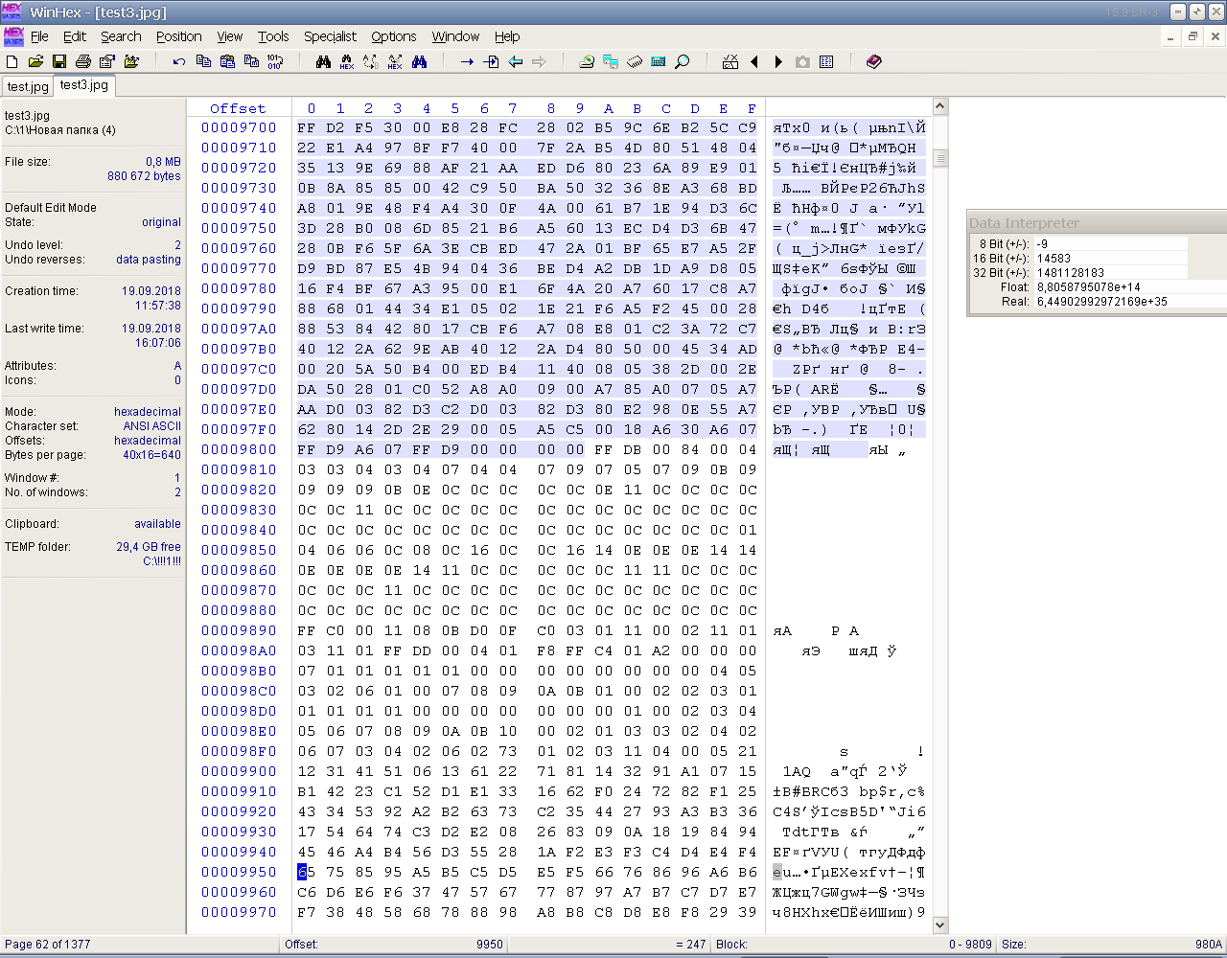Click the Data Interpreter panel title

[x=1024, y=223]
